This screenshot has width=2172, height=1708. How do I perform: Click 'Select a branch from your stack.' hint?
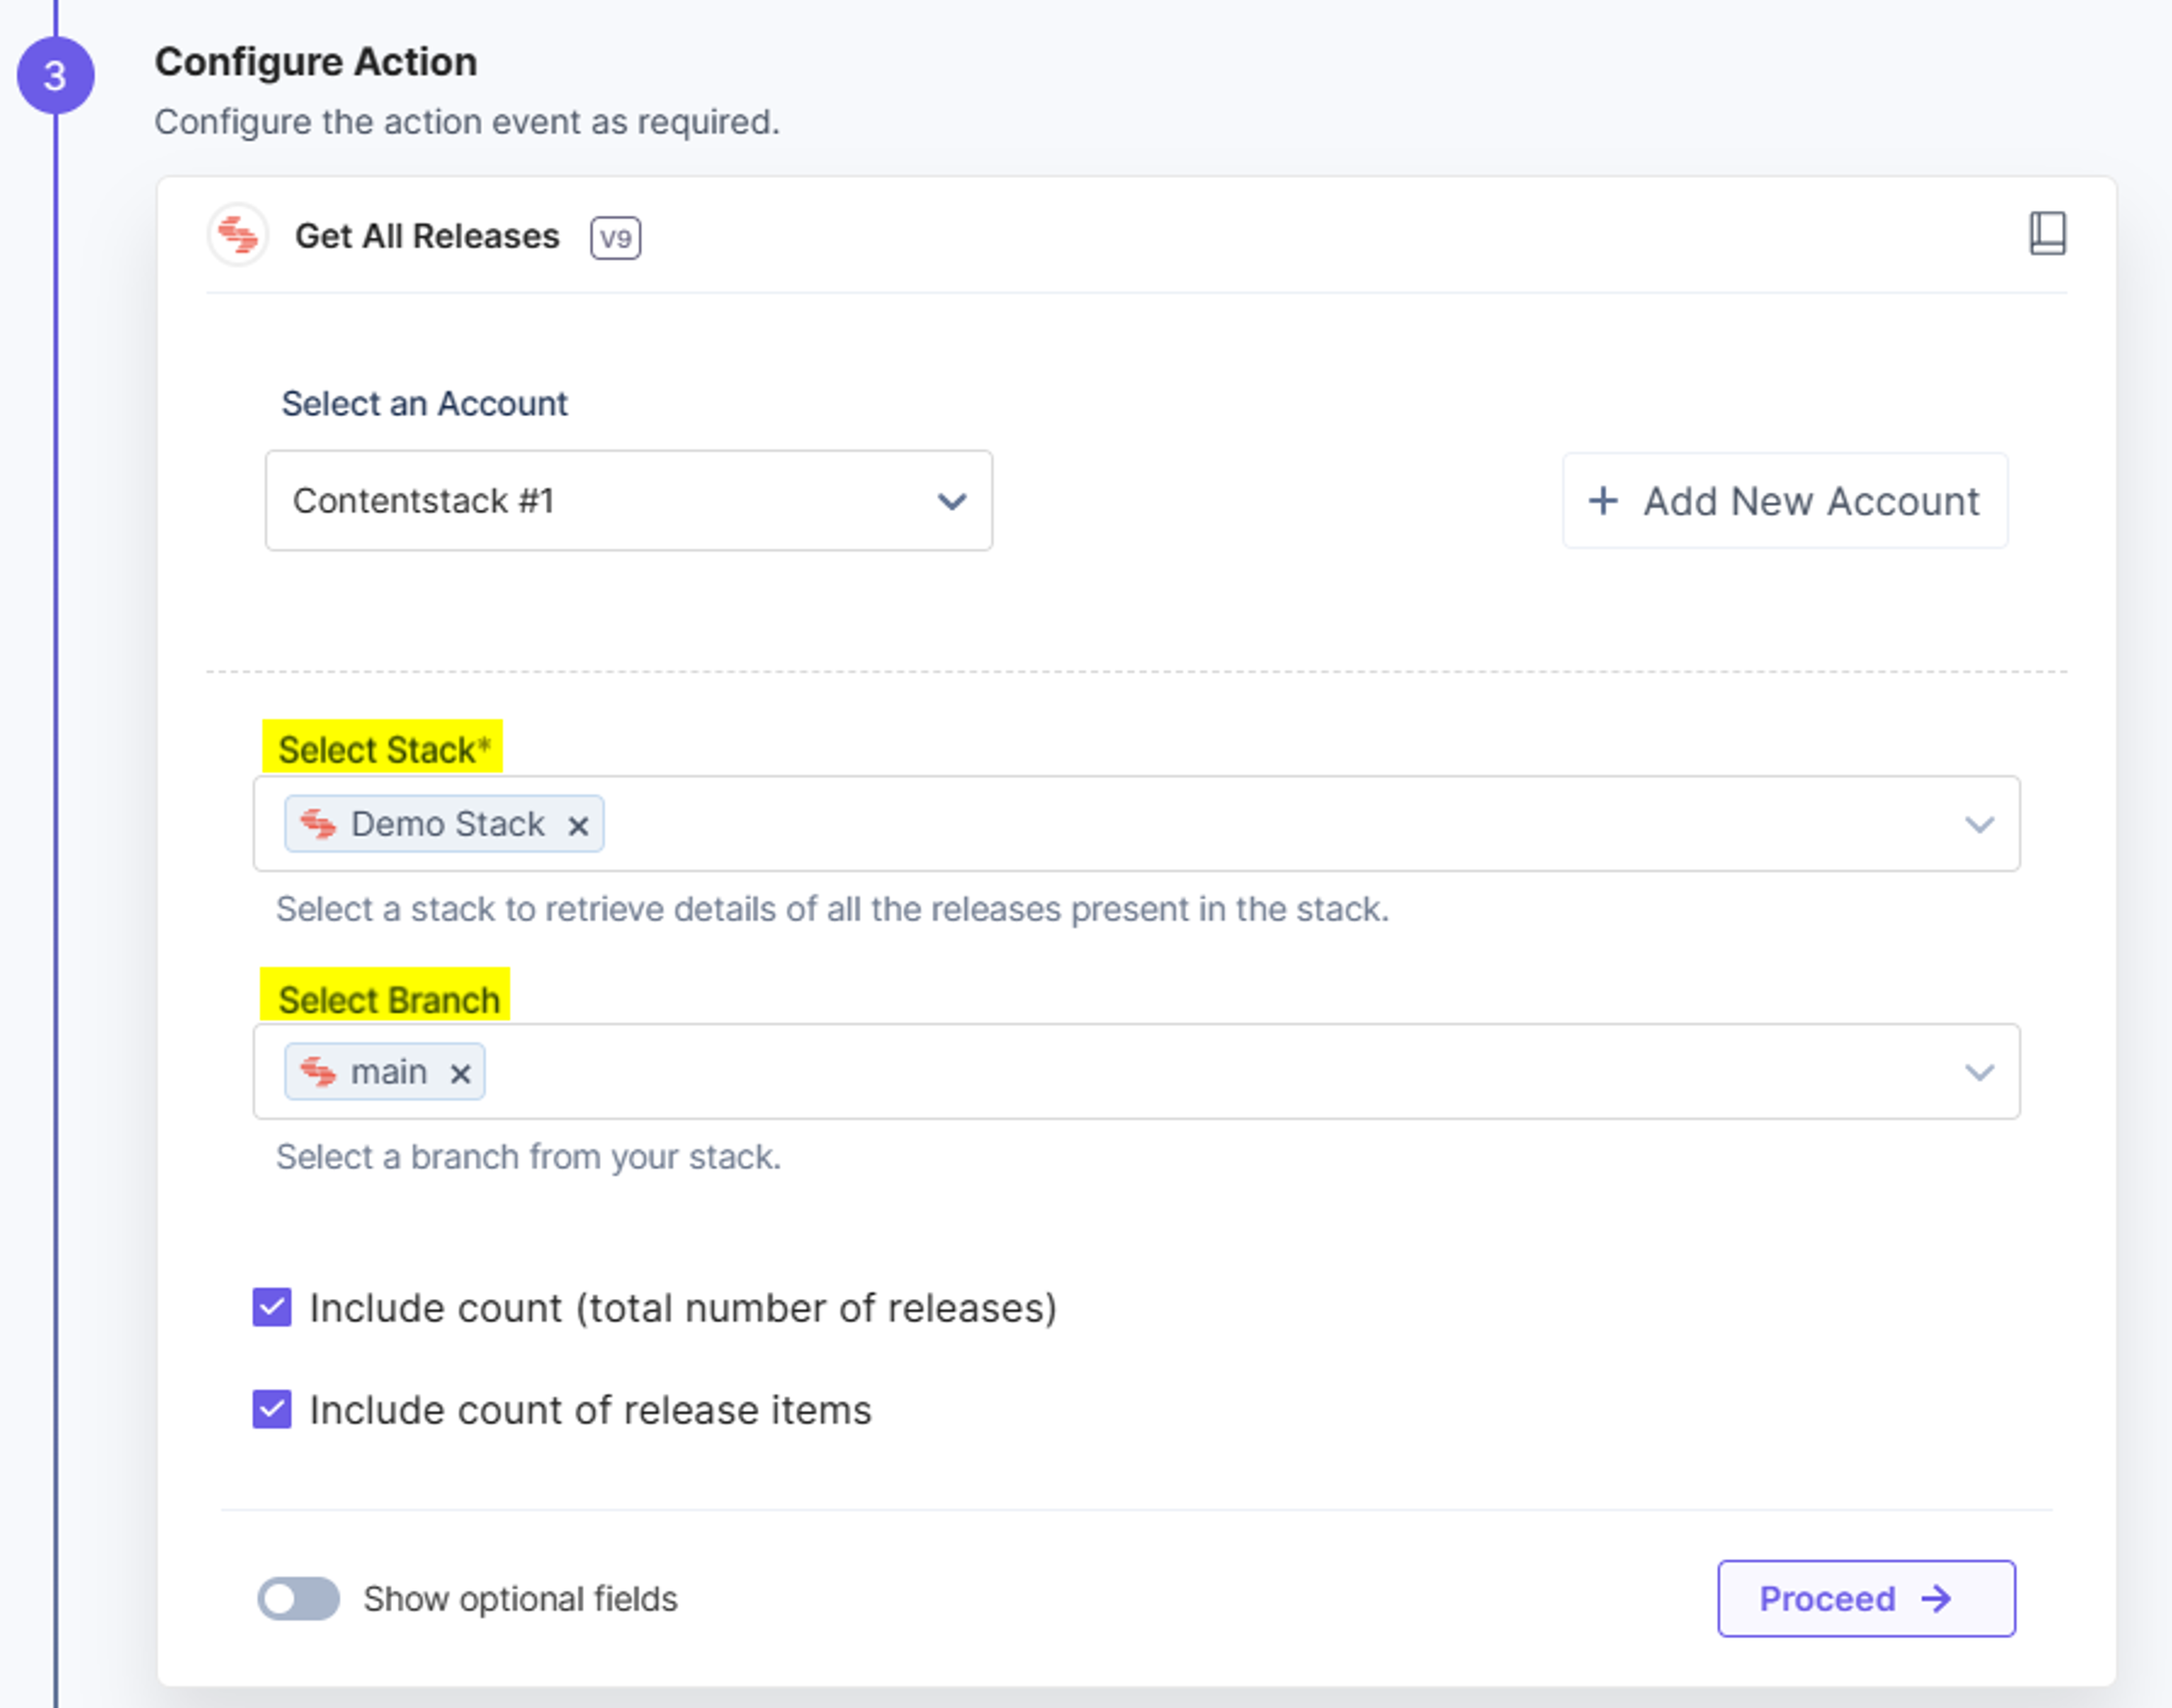[x=529, y=1157]
